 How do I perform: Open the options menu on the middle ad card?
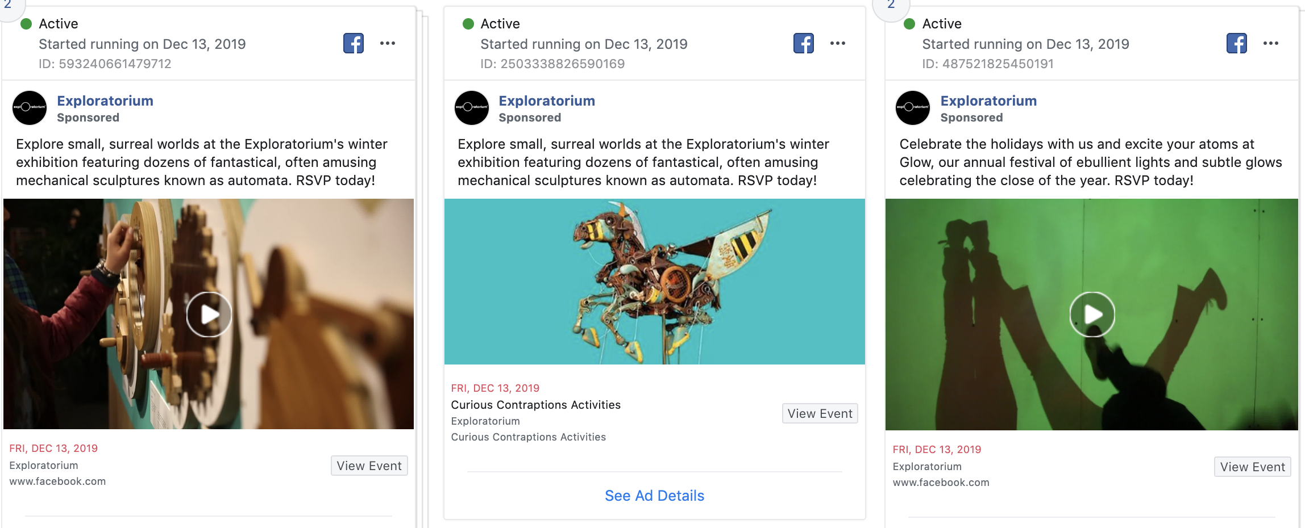(837, 43)
